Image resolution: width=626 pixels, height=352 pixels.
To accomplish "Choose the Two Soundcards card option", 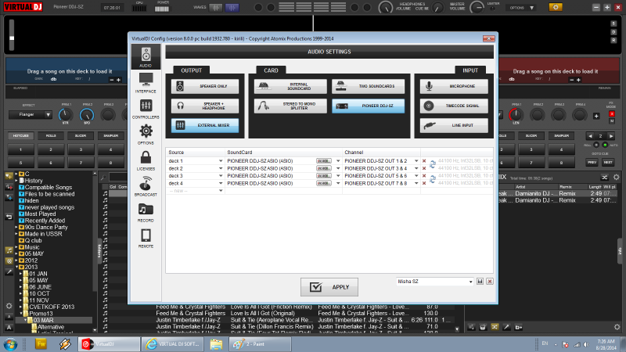I will [x=366, y=86].
